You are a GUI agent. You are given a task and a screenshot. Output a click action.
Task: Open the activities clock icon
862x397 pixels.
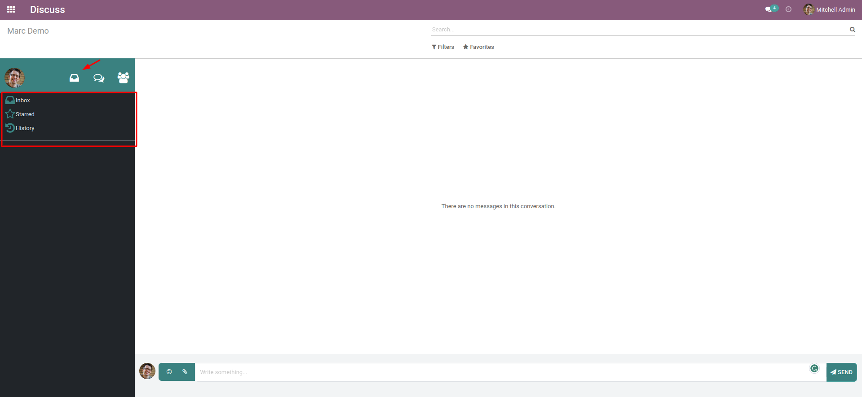pyautogui.click(x=788, y=9)
